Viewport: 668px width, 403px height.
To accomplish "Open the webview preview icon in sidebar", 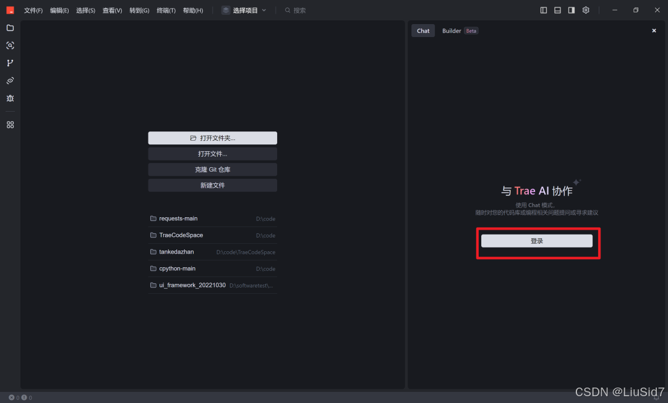I will (x=11, y=81).
